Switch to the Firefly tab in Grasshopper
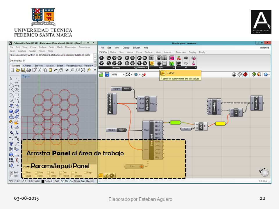This screenshot has height=209, width=279. [x=202, y=52]
